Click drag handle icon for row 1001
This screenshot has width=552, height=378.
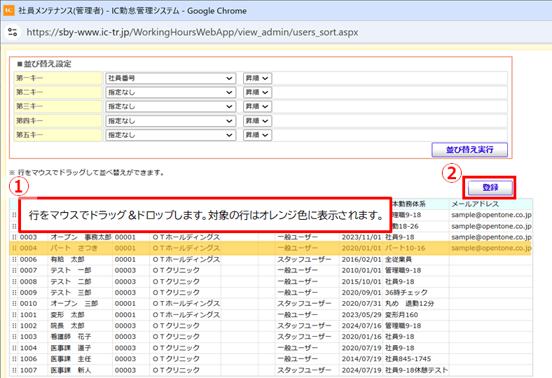click(14, 315)
